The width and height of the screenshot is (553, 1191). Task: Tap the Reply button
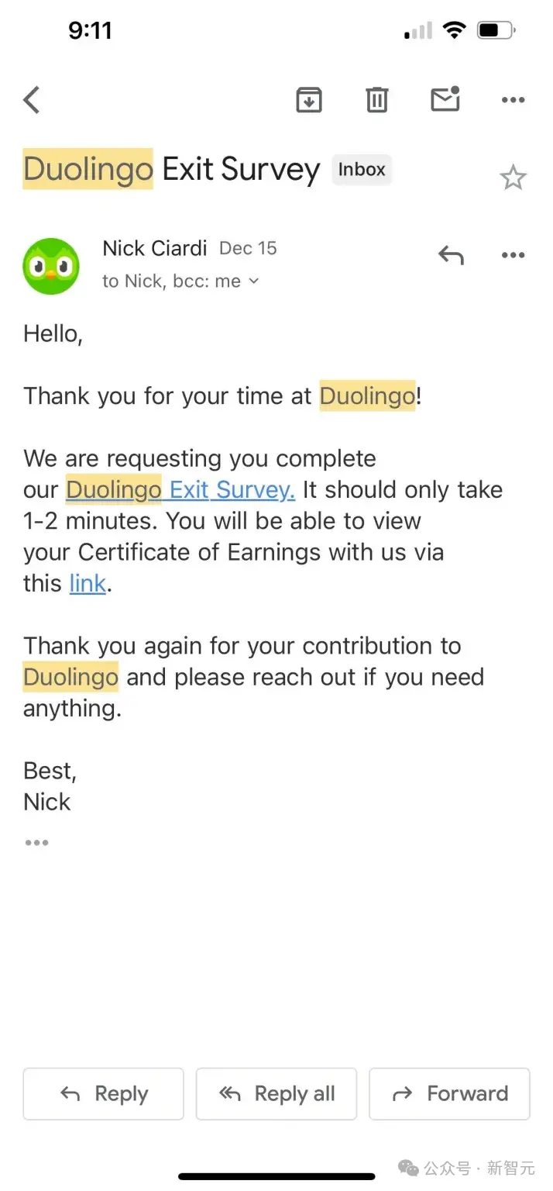(x=104, y=1094)
